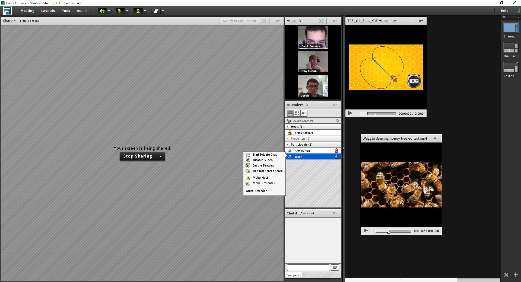Choose Make Presenter from context menu
The height and width of the screenshot is (282, 521).
[x=264, y=183]
